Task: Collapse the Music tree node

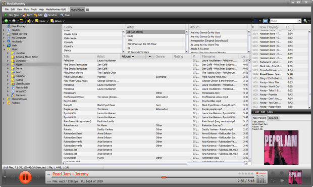Action: point(4,49)
